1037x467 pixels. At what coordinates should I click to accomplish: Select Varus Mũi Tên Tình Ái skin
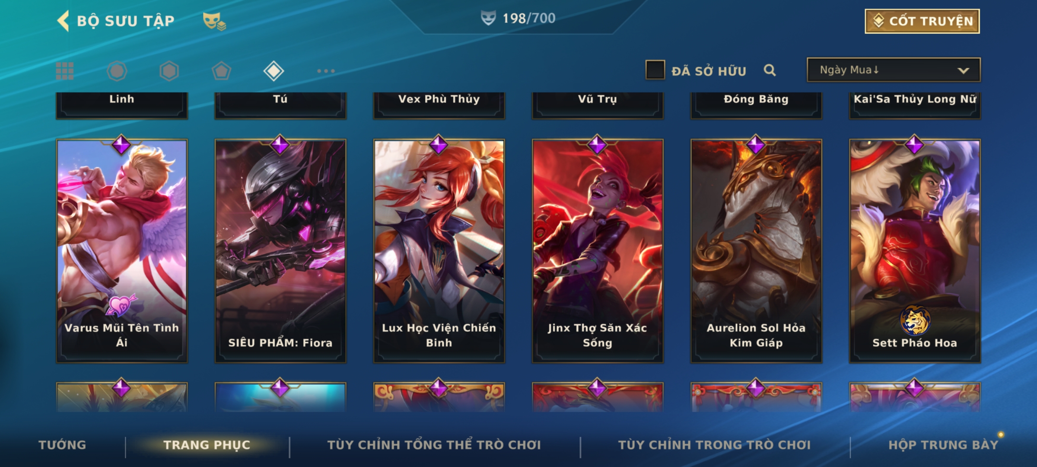point(122,251)
